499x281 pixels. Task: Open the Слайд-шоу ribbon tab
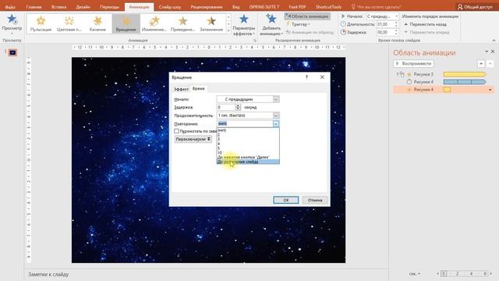click(170, 7)
